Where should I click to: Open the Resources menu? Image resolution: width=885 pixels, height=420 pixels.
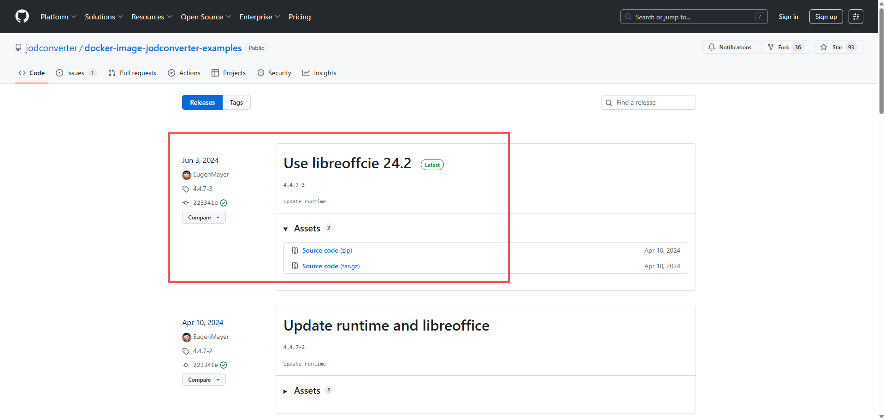(152, 17)
